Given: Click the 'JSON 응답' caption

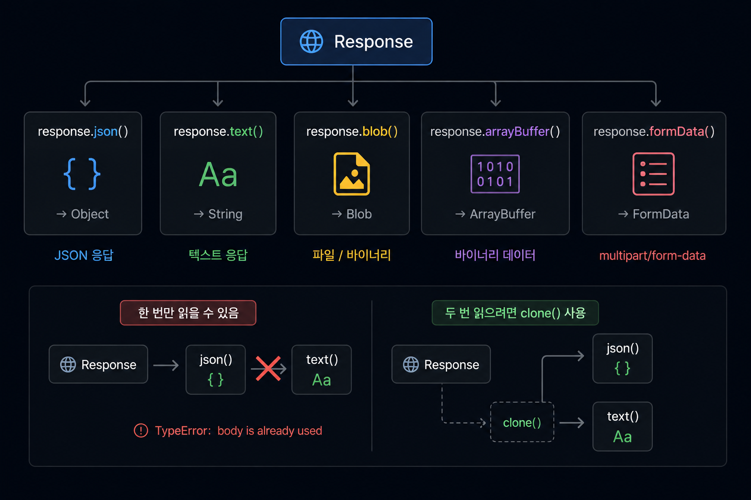Looking at the screenshot, I should (x=84, y=255).
